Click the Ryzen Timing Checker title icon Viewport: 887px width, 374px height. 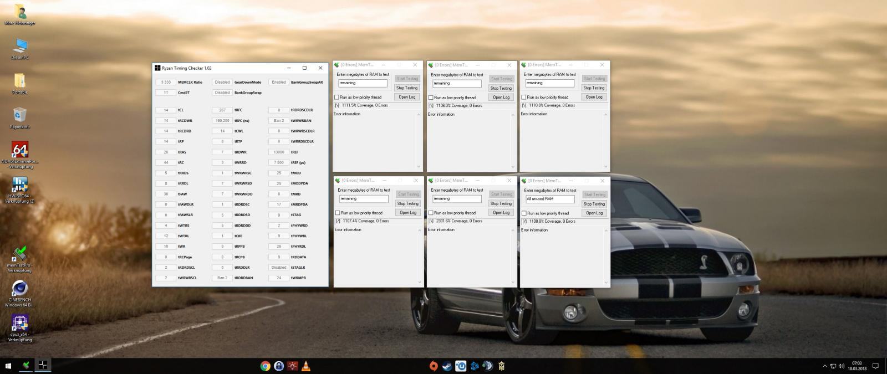(x=157, y=68)
